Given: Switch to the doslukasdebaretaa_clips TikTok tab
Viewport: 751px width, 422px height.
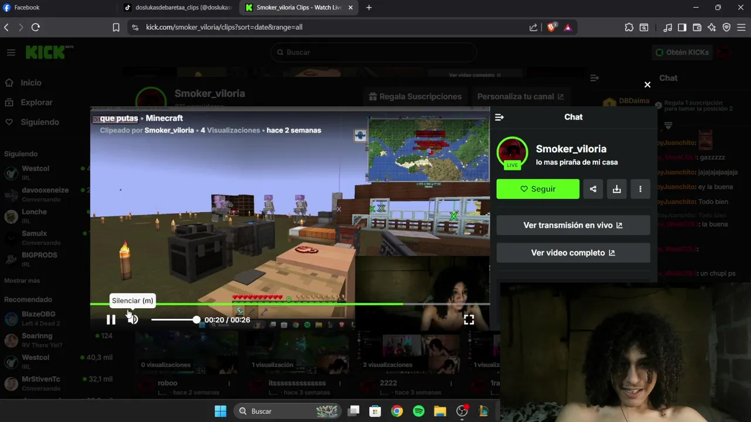Looking at the screenshot, I should click(177, 8).
